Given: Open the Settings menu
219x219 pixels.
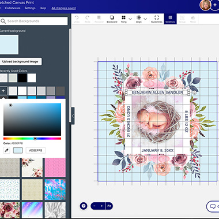Looking at the screenshot, I should point(30,8).
